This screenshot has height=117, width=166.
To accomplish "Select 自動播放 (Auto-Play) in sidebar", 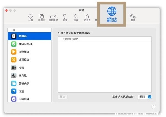I will 30,52.
